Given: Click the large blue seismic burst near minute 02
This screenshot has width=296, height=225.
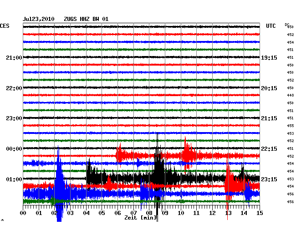Looking at the screenshot, I should (59, 184).
